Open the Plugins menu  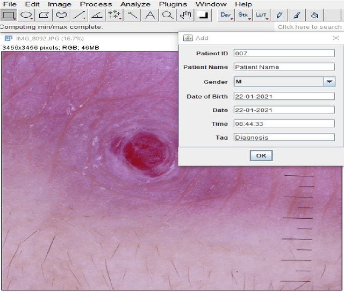pyautogui.click(x=173, y=4)
